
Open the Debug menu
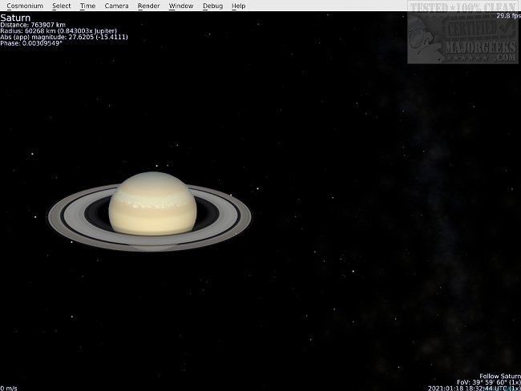pos(212,6)
